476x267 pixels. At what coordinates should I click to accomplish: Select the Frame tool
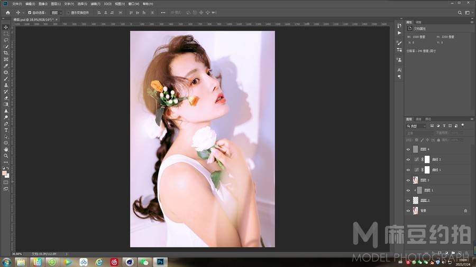pyautogui.click(x=6, y=59)
